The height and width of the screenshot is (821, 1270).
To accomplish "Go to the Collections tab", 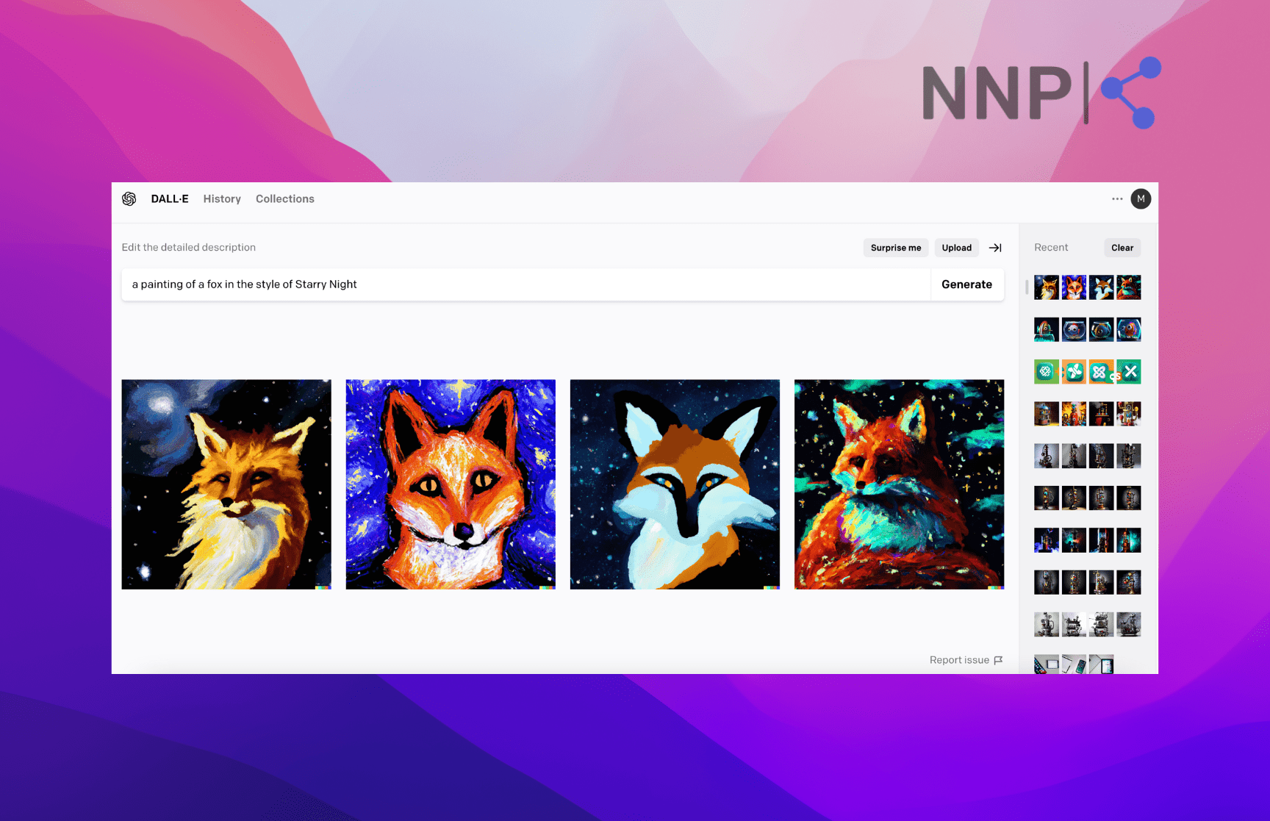I will (x=285, y=199).
